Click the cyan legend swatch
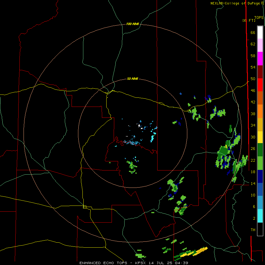The height and width of the screenshot is (265, 265). [260, 216]
